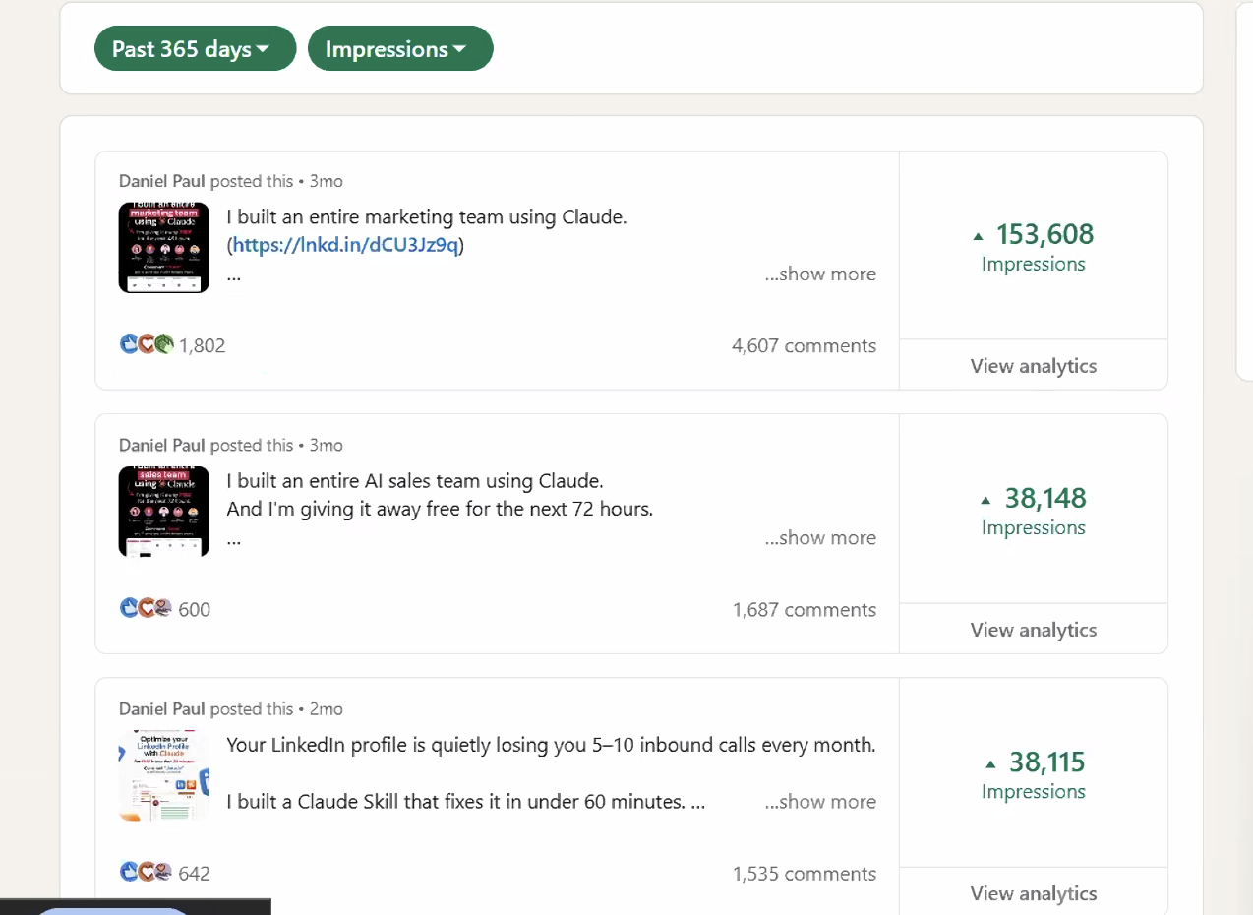
Task: Open the lnkd.in/dCU3Jz9q link
Action: pyautogui.click(x=345, y=245)
